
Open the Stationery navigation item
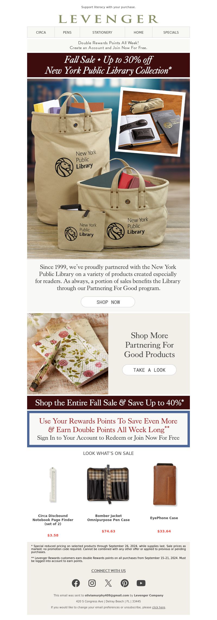(102, 32)
